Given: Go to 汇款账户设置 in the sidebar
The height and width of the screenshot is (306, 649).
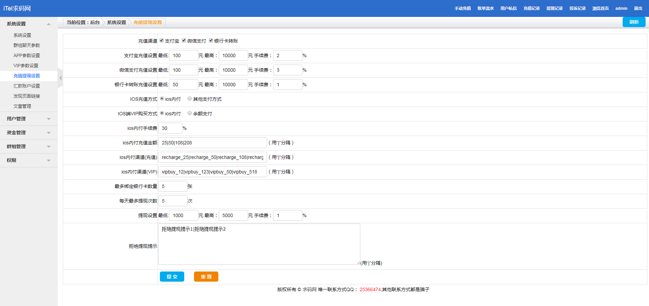Looking at the screenshot, I should click(x=27, y=86).
